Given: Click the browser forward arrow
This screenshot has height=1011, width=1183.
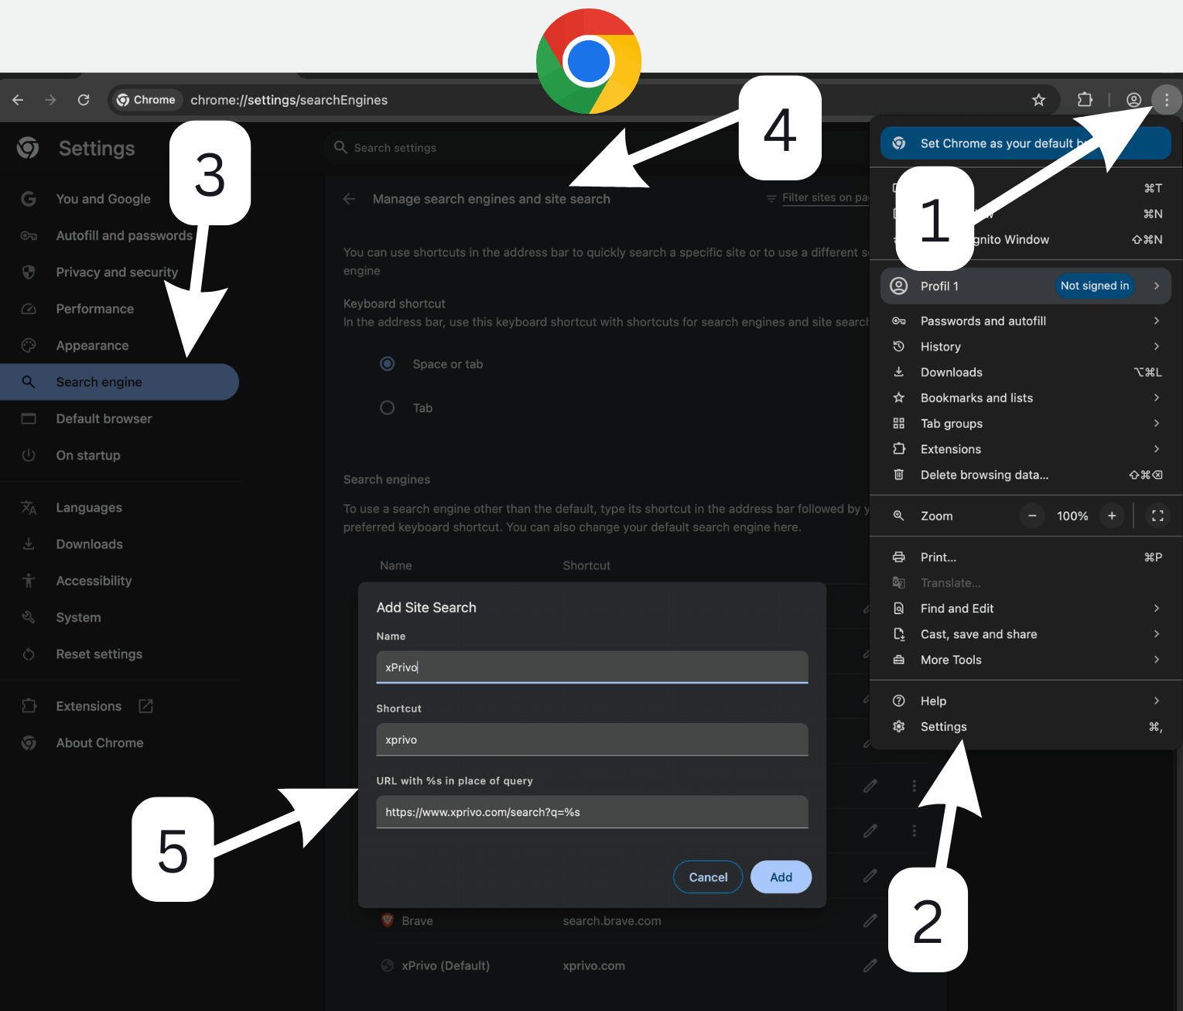Looking at the screenshot, I should point(50,100).
